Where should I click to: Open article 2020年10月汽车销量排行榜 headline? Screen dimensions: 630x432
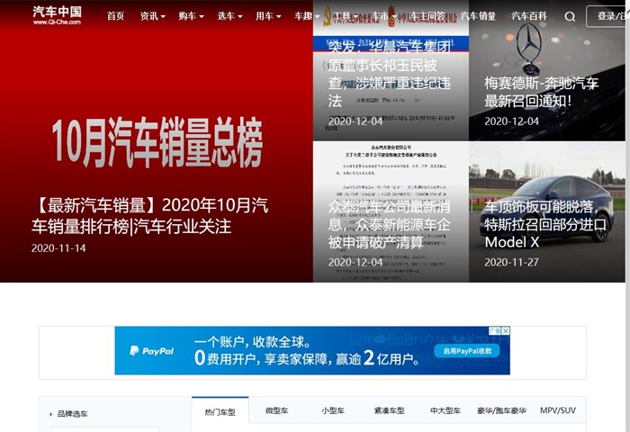click(150, 216)
